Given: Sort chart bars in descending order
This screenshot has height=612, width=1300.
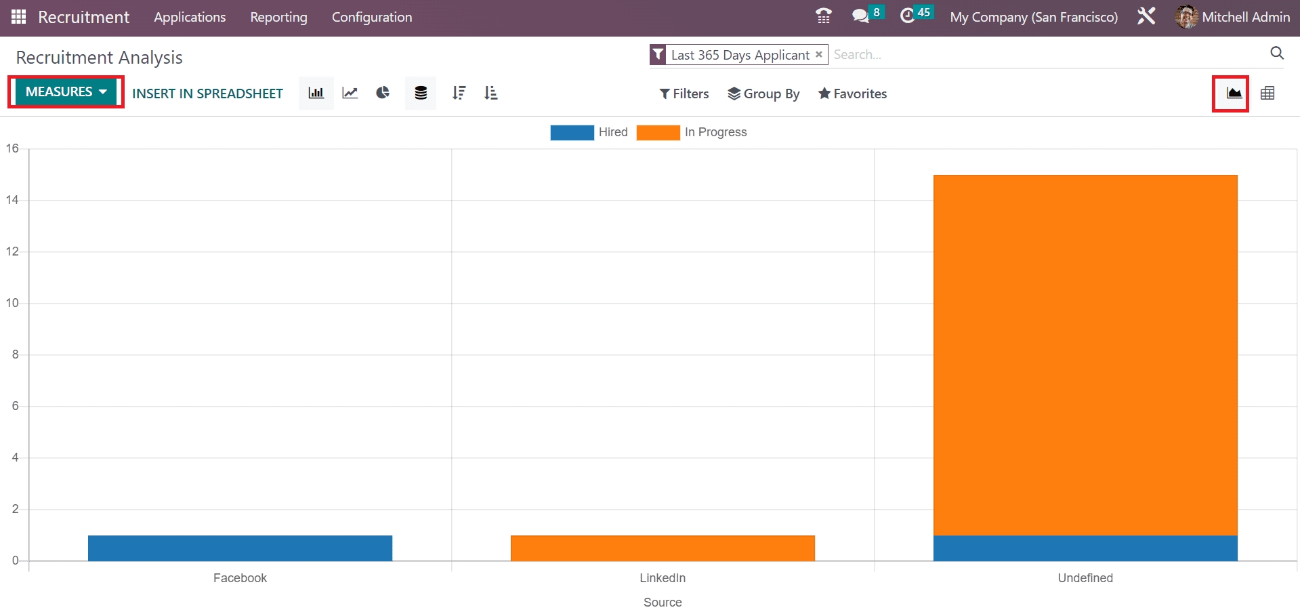Looking at the screenshot, I should (459, 94).
